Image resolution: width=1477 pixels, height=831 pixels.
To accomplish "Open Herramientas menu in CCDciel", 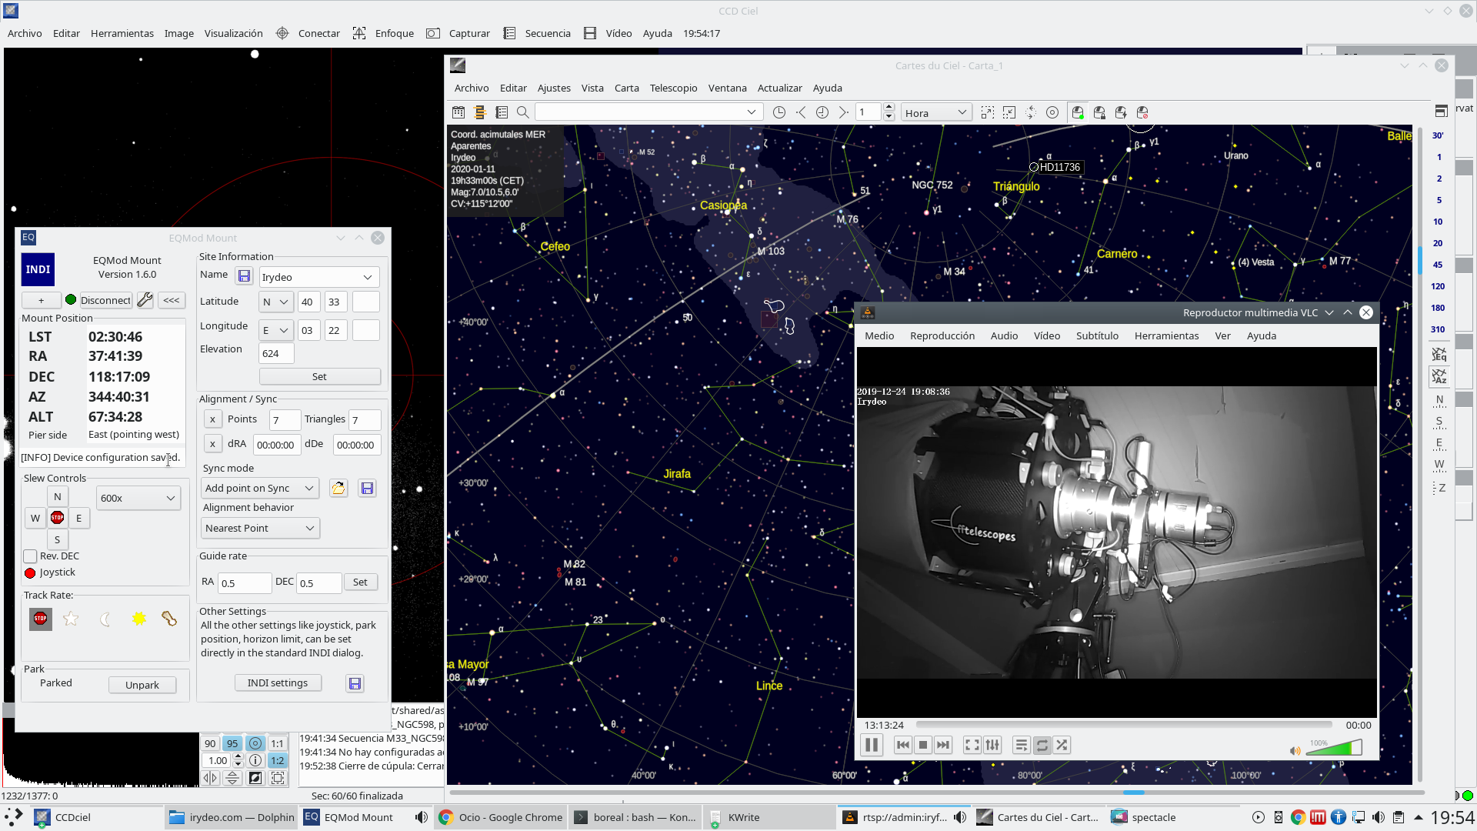I will [x=122, y=33].
